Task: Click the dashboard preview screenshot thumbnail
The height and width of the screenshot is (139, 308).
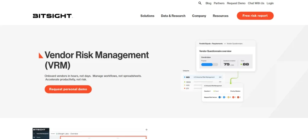Action: (x=90, y=133)
